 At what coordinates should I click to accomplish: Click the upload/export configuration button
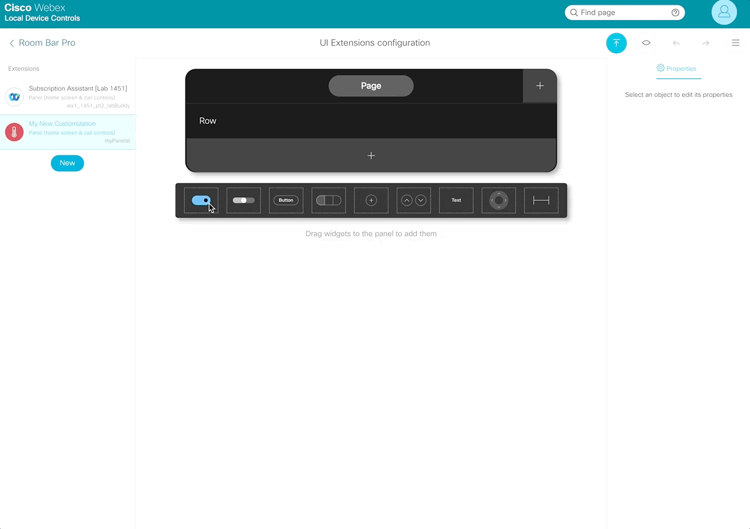coord(616,43)
